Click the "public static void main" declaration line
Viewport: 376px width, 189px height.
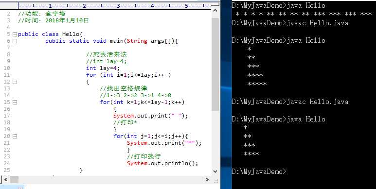[111, 41]
